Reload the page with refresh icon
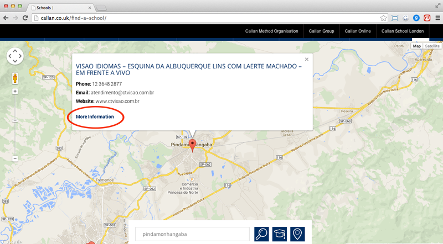 (25, 18)
